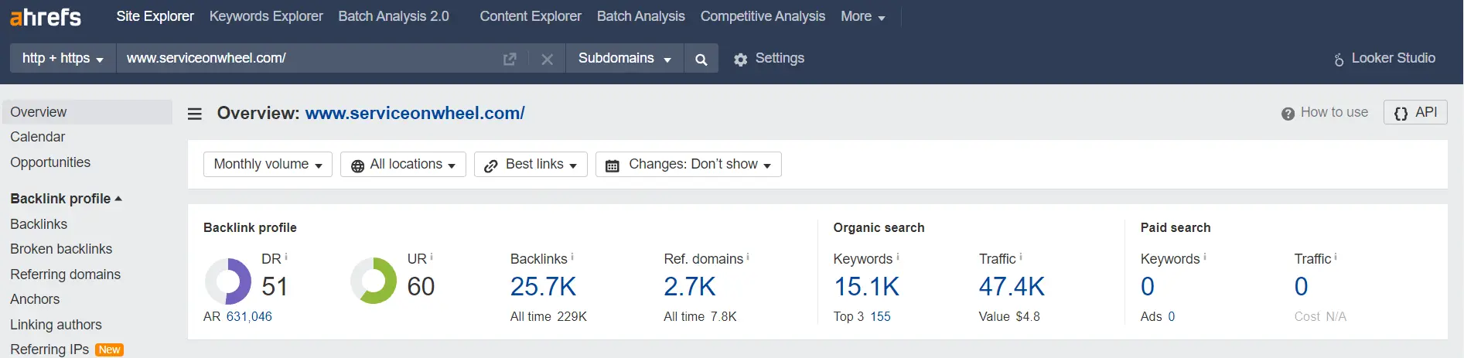Open the 25.7K backlinks link
This screenshot has width=1464, height=358.
pos(544,287)
